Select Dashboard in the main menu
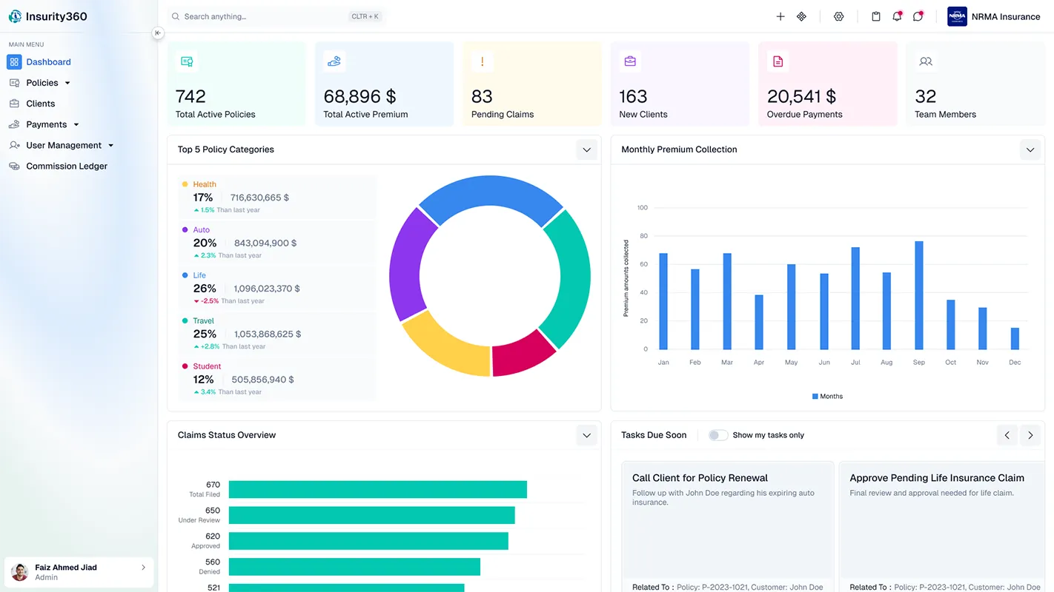The height and width of the screenshot is (592, 1054). coord(47,62)
